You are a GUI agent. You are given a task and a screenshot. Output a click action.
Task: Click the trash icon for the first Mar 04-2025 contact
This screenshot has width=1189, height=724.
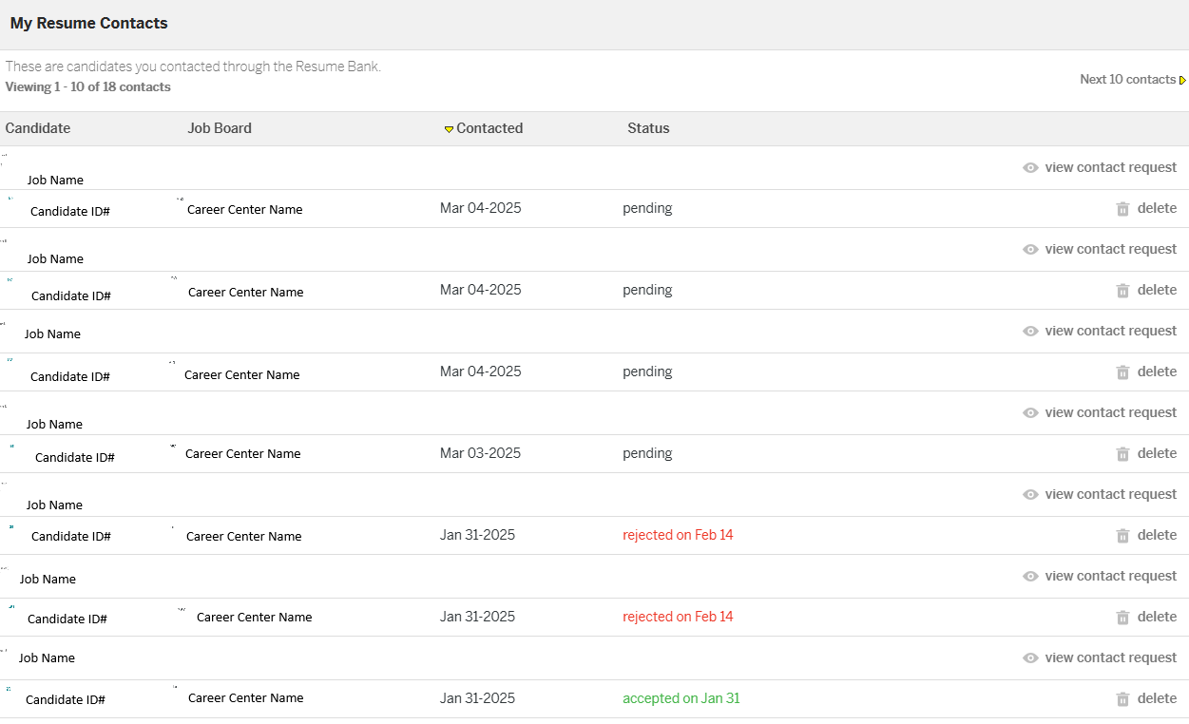[x=1122, y=209]
